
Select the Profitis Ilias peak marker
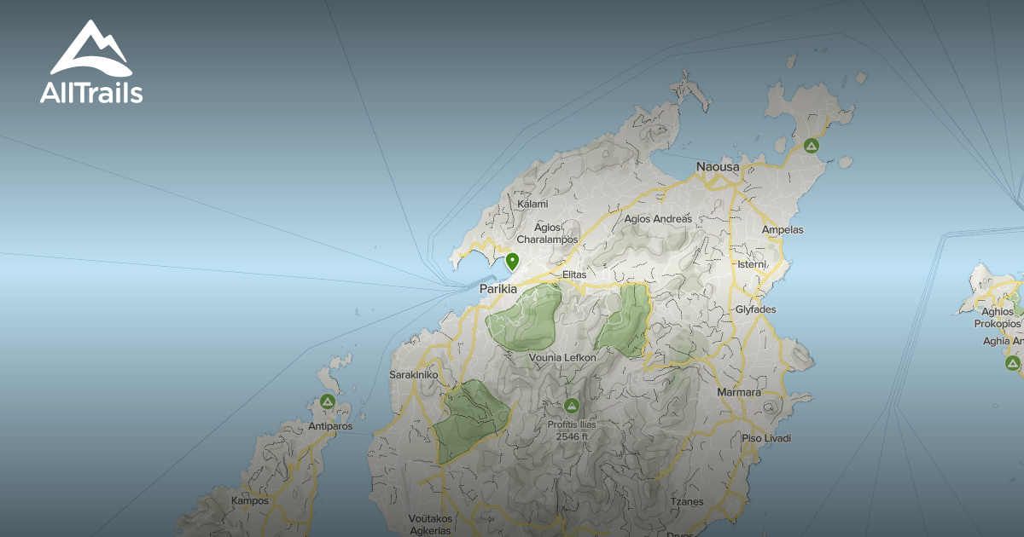click(572, 405)
